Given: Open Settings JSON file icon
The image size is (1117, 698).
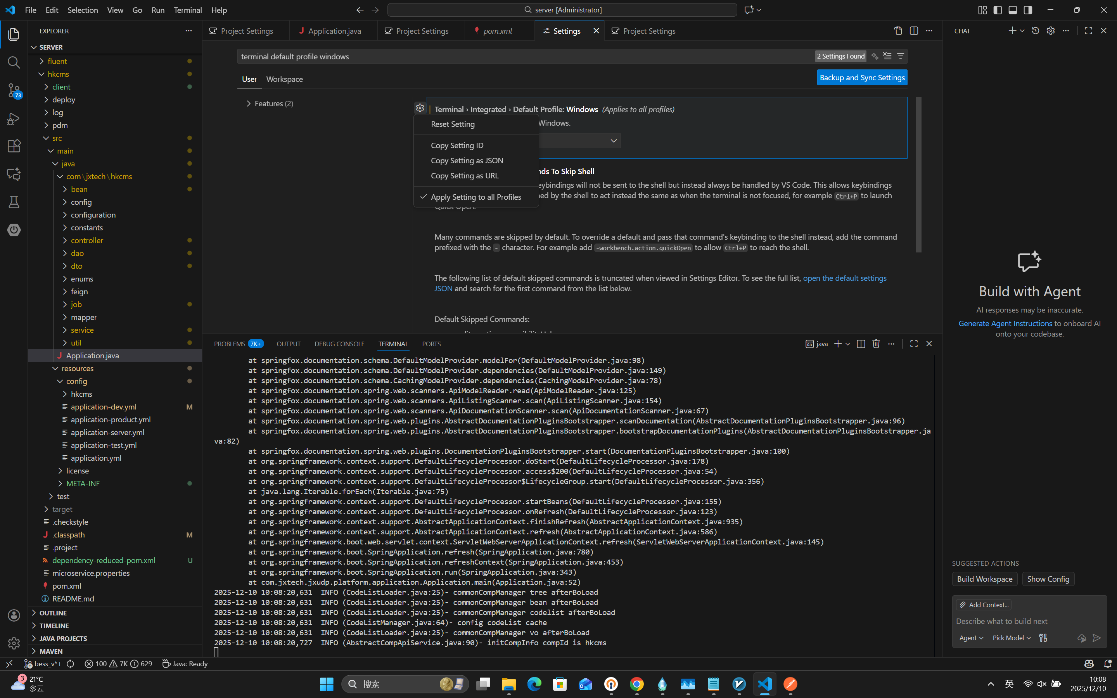Looking at the screenshot, I should tap(898, 31).
